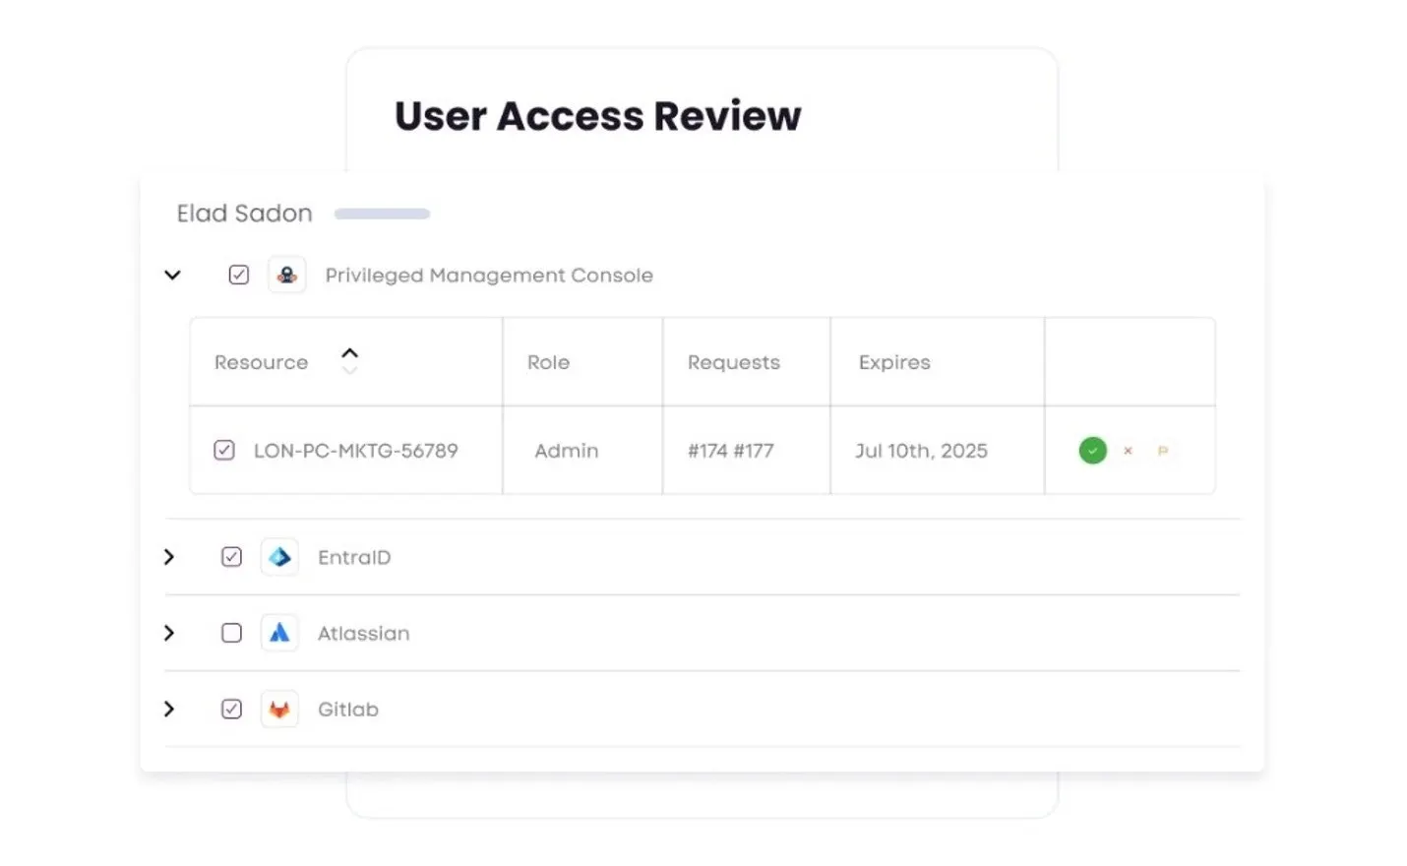Click the Gitlab label
1407x866 pixels.
tap(348, 710)
